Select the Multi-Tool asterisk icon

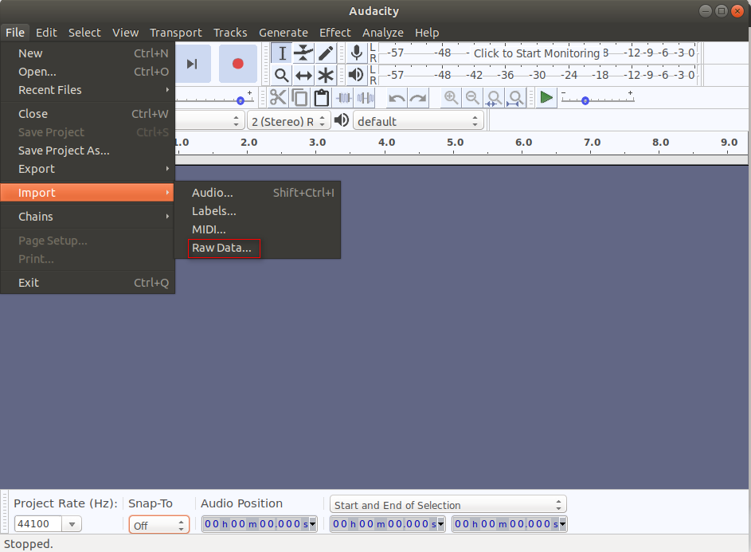[326, 75]
